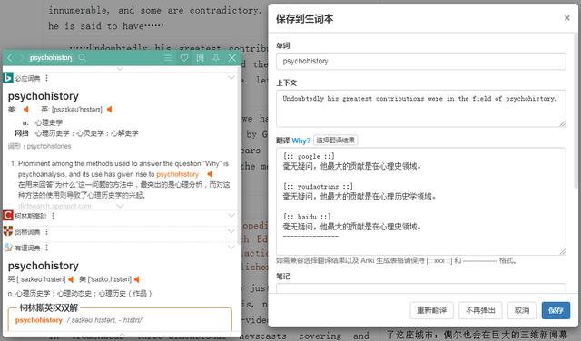Click the small chevron under panel header

tap(120, 69)
